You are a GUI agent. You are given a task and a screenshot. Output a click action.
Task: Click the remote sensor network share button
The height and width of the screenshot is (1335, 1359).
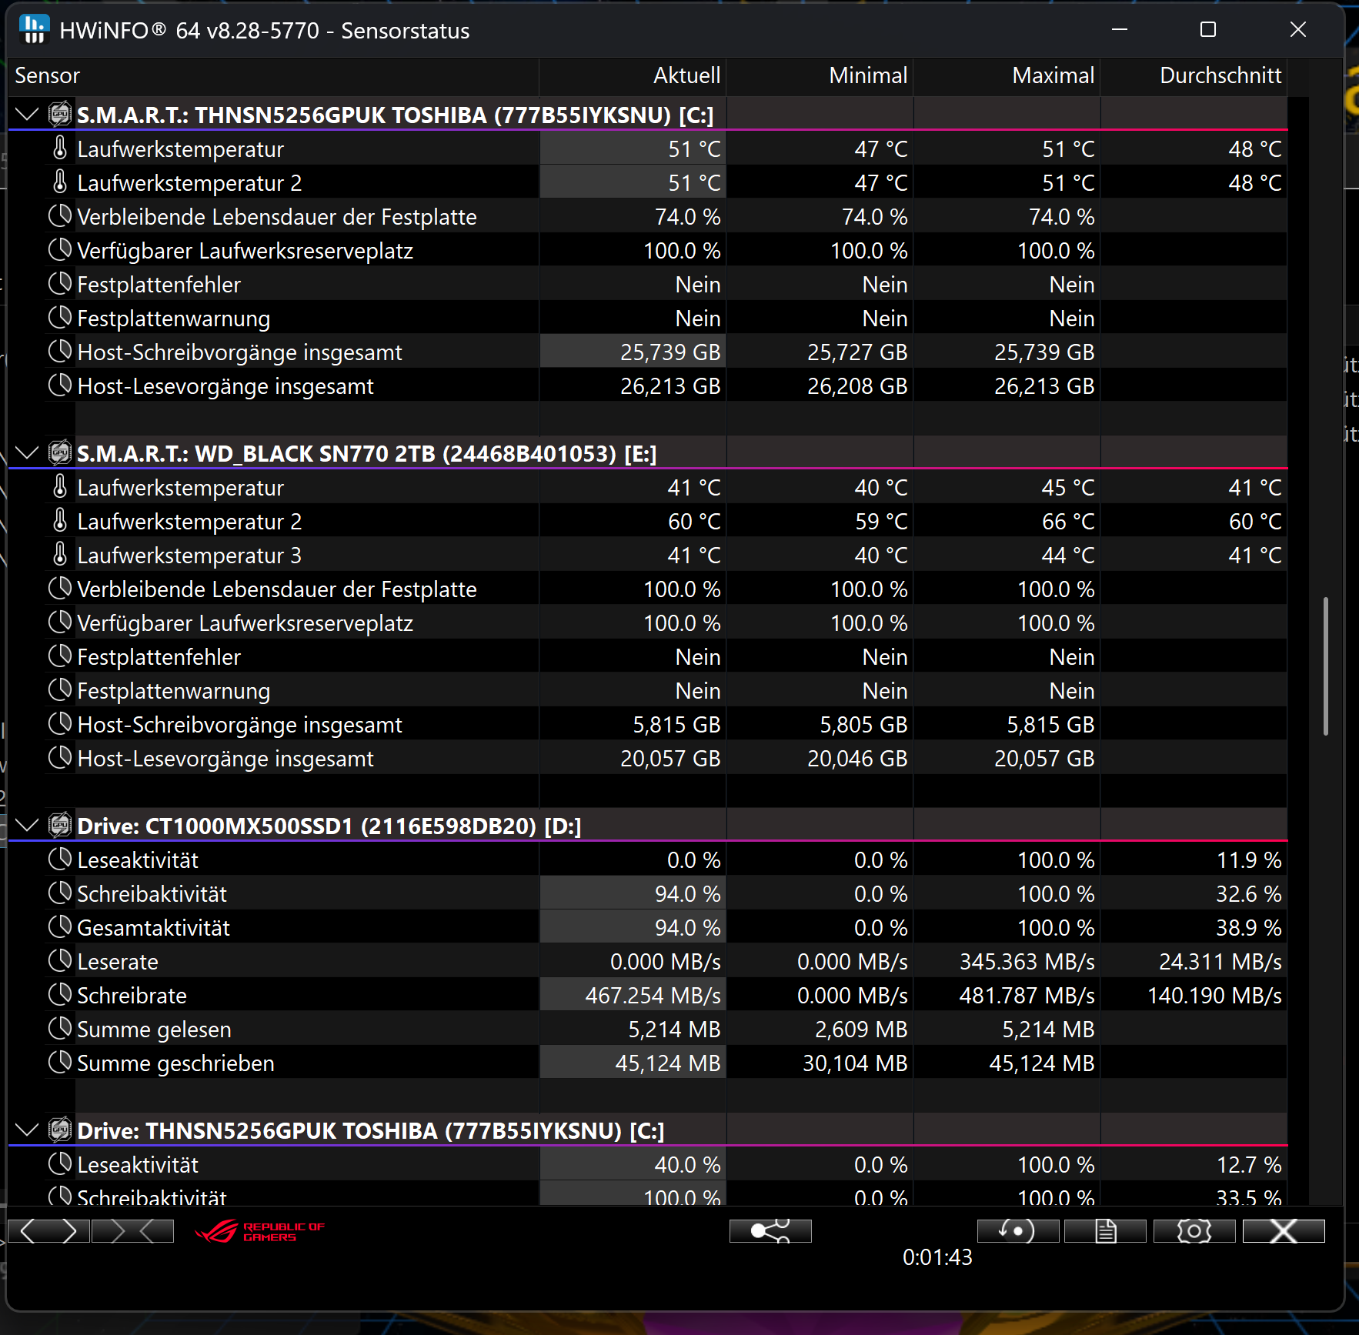point(770,1231)
